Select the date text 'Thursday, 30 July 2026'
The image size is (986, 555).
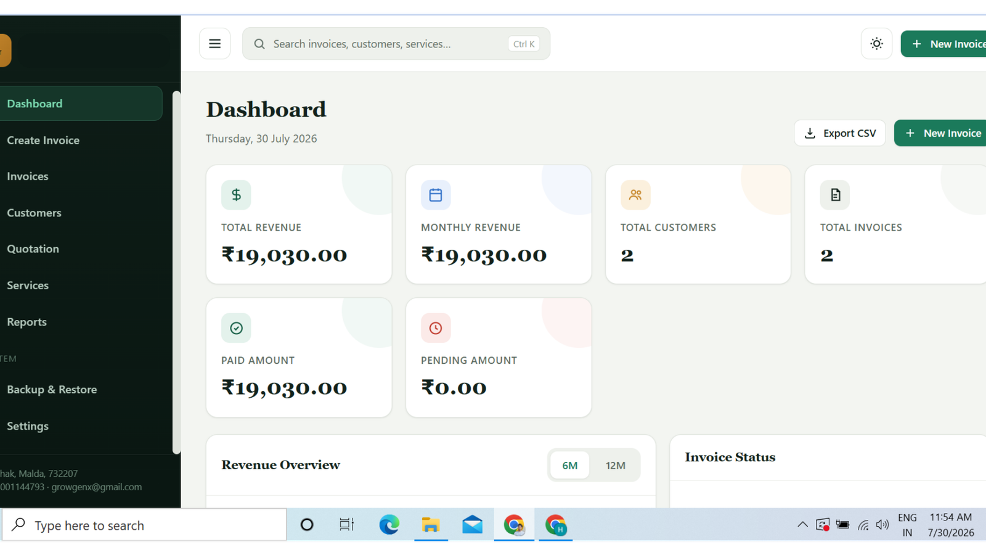pyautogui.click(x=261, y=139)
